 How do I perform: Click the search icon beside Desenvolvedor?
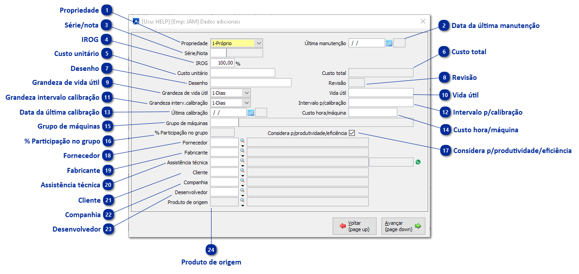tap(242, 191)
